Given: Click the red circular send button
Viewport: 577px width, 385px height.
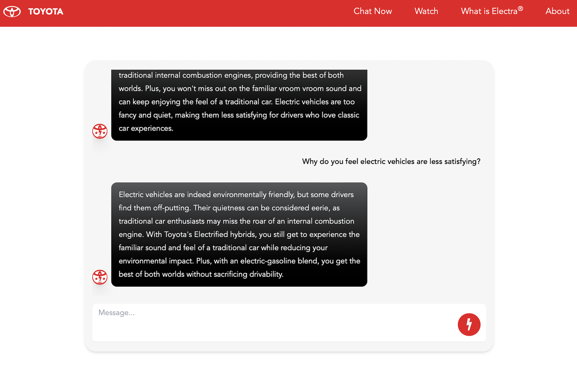Looking at the screenshot, I should pyautogui.click(x=469, y=324).
